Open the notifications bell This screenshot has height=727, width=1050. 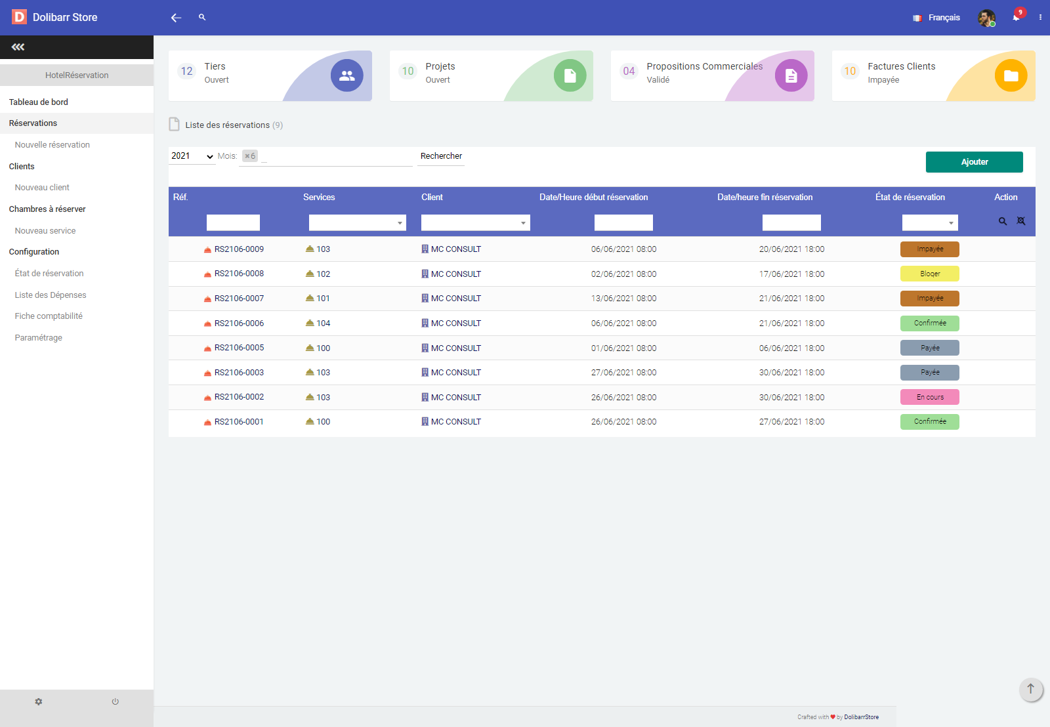(1016, 18)
